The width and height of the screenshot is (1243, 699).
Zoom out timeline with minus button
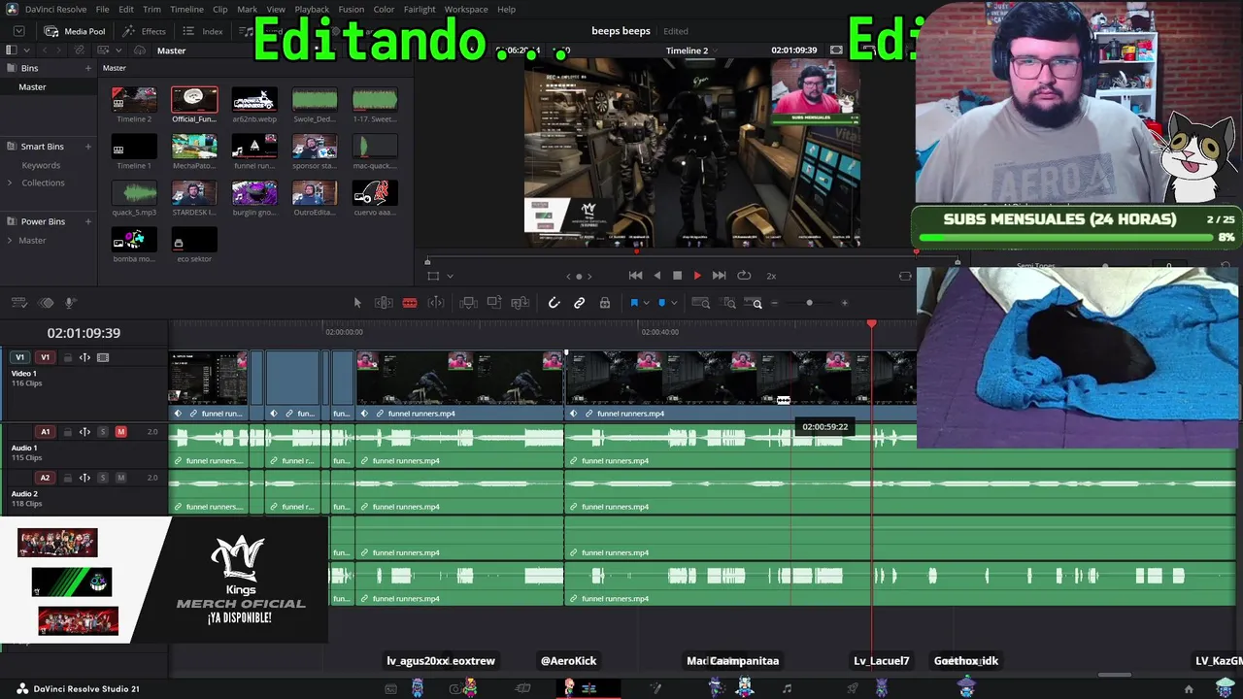pos(775,303)
